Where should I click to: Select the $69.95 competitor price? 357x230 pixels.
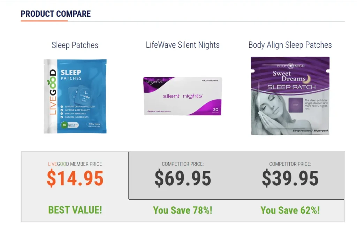[x=183, y=178]
